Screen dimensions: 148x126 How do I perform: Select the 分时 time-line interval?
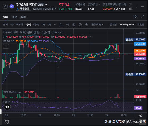pos(6,25)
